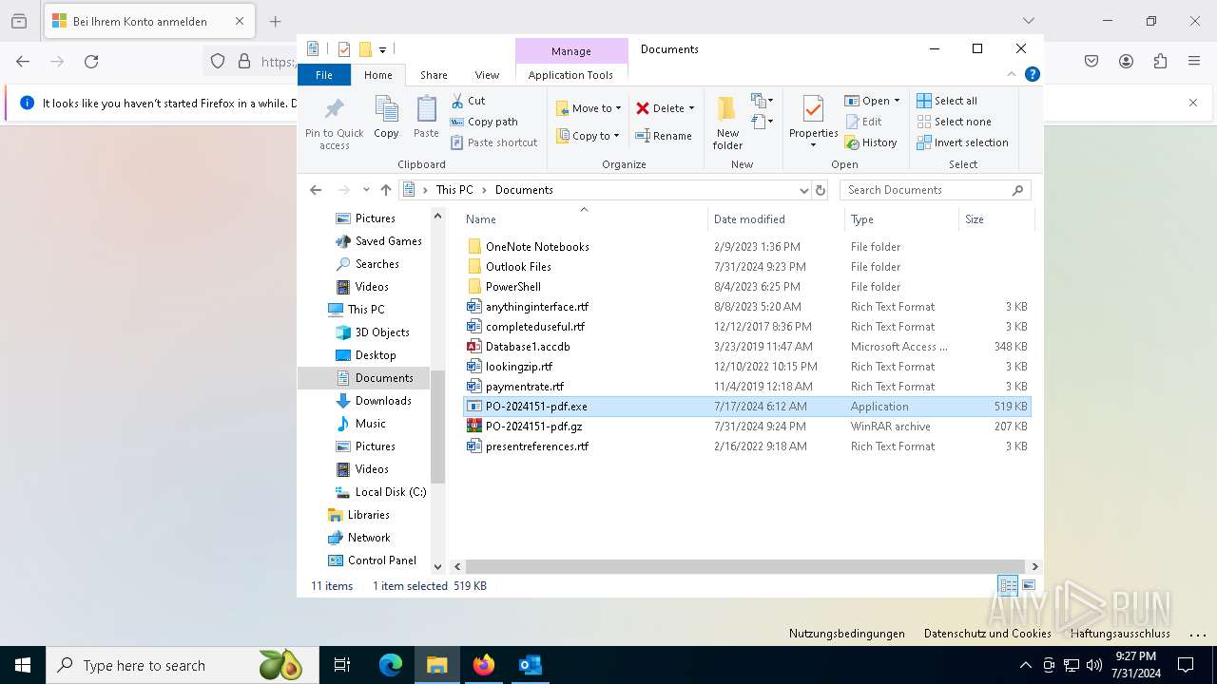The height and width of the screenshot is (684, 1217).
Task: Switch to the View ribbon tab
Action: point(487,75)
